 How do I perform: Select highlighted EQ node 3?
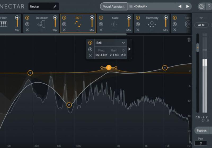coord(109,68)
